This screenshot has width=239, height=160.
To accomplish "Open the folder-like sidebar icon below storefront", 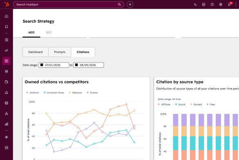I will (x=7, y=82).
